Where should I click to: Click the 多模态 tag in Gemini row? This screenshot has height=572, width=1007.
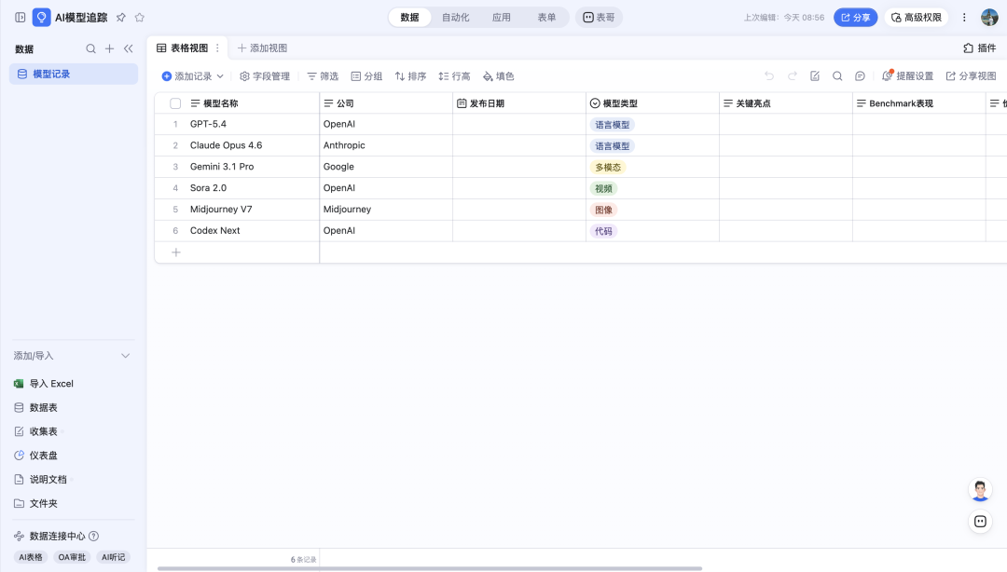pyautogui.click(x=608, y=167)
